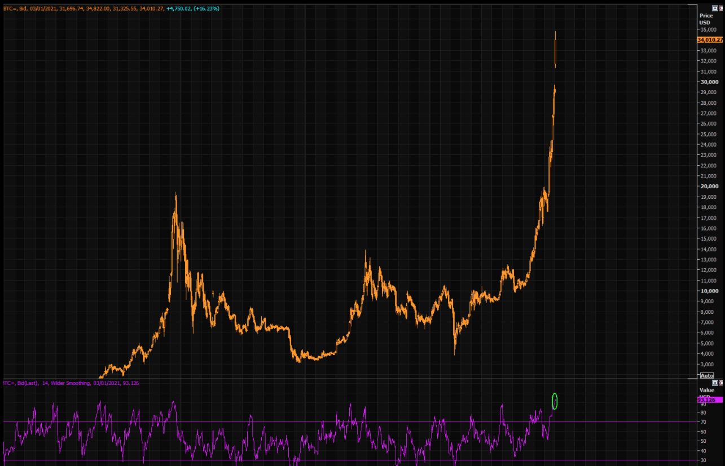The image size is (725, 466).
Task: Click the 93.126 RSI value tag
Action: click(710, 400)
